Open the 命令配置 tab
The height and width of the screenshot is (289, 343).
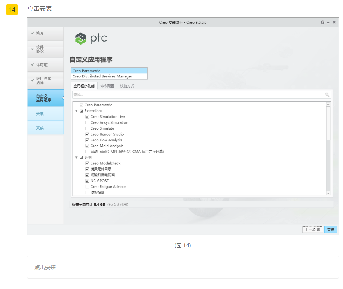pyautogui.click(x=107, y=86)
